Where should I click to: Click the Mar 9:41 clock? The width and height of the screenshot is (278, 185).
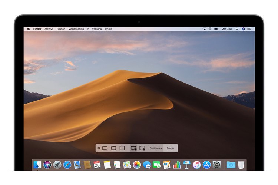pos(226,29)
